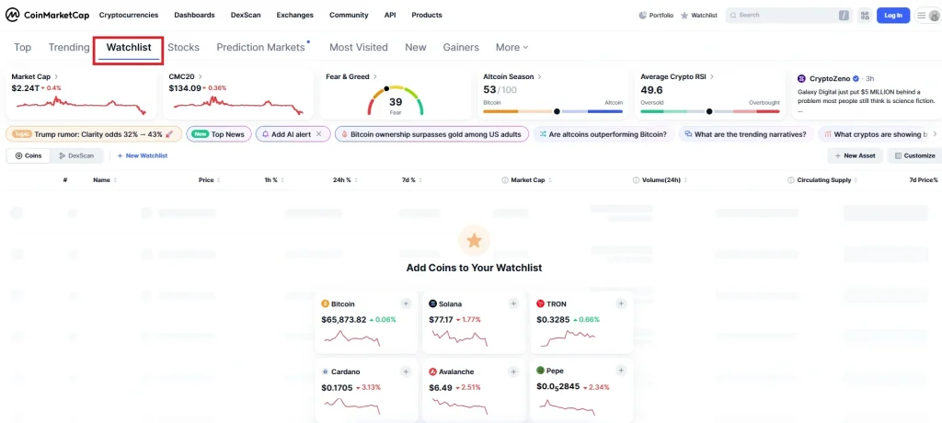The width and height of the screenshot is (942, 423).
Task: Sort the table by the 7d % column
Action: 411,180
